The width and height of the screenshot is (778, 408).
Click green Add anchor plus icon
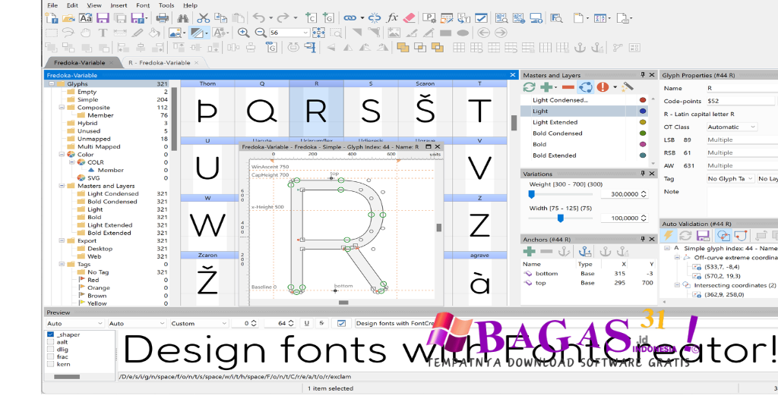pos(530,252)
